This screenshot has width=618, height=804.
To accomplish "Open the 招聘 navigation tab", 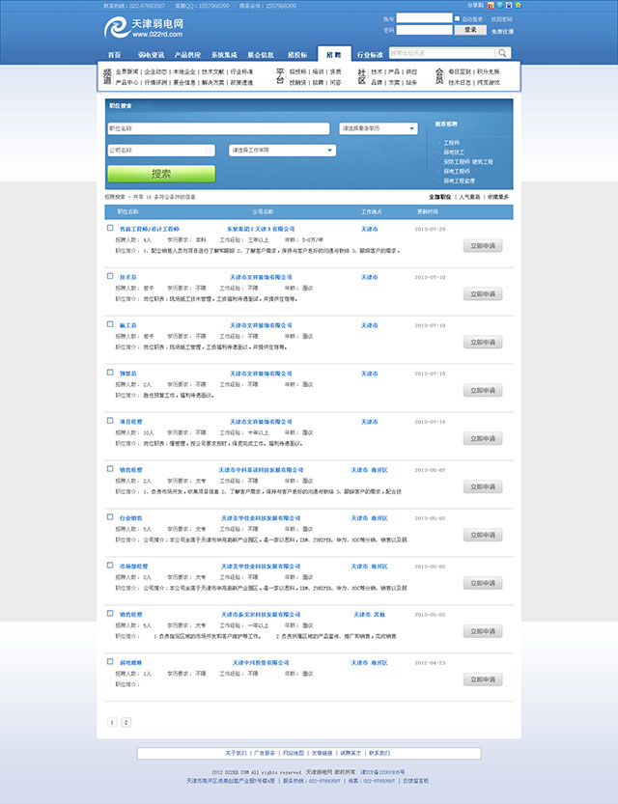I will pos(333,55).
